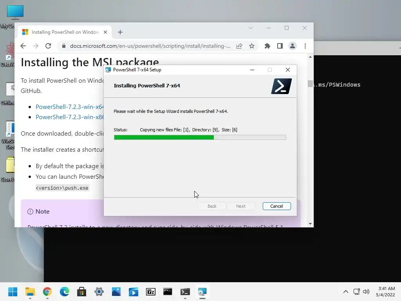Screen dimensions: 401x301
Task: Click the <version>\pwsh.exe code text
Action: 62,188
